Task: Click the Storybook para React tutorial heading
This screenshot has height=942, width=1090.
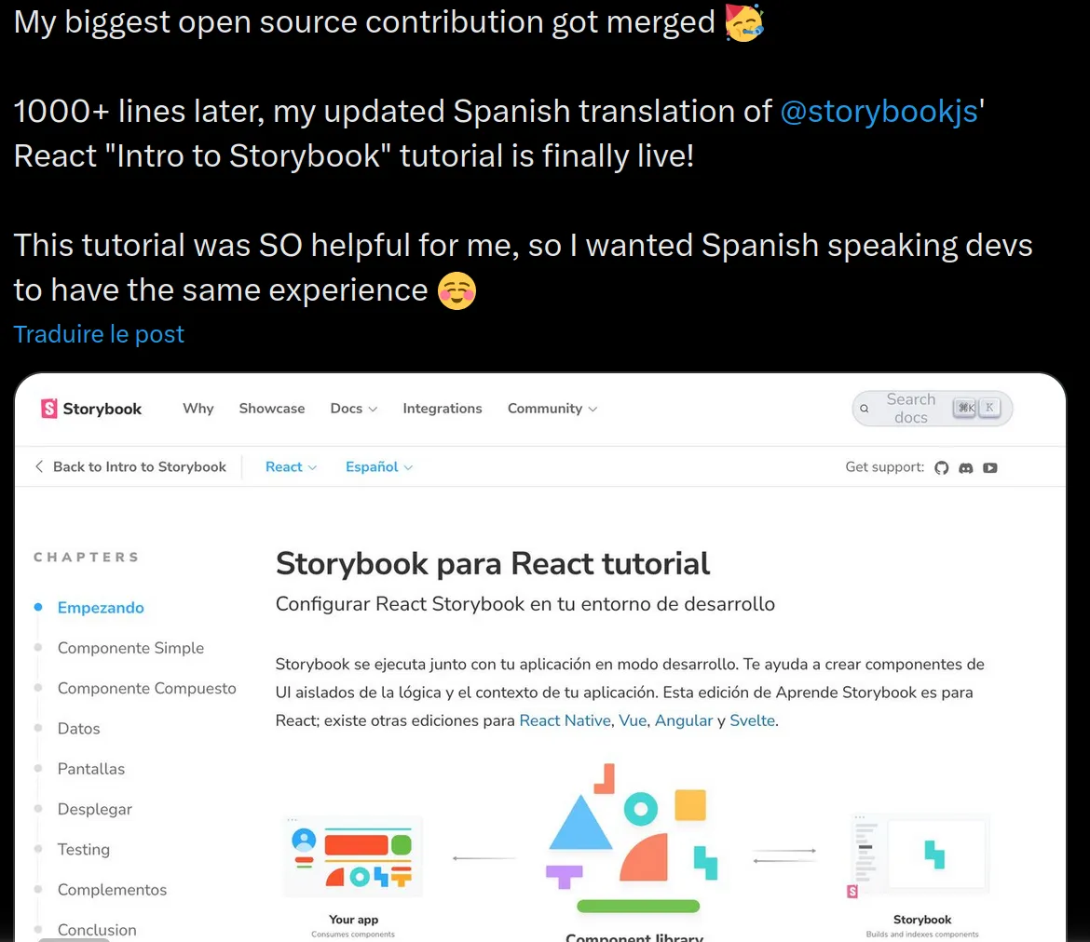Action: point(492,563)
